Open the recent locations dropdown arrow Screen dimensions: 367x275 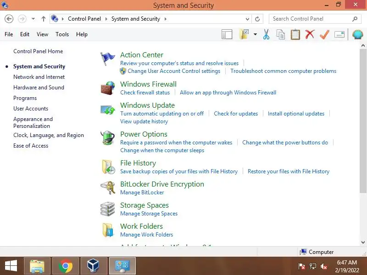coord(33,19)
